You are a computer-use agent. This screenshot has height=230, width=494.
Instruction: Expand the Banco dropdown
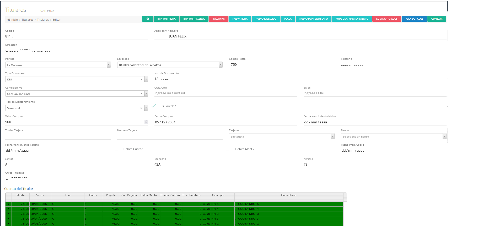(x=444, y=136)
